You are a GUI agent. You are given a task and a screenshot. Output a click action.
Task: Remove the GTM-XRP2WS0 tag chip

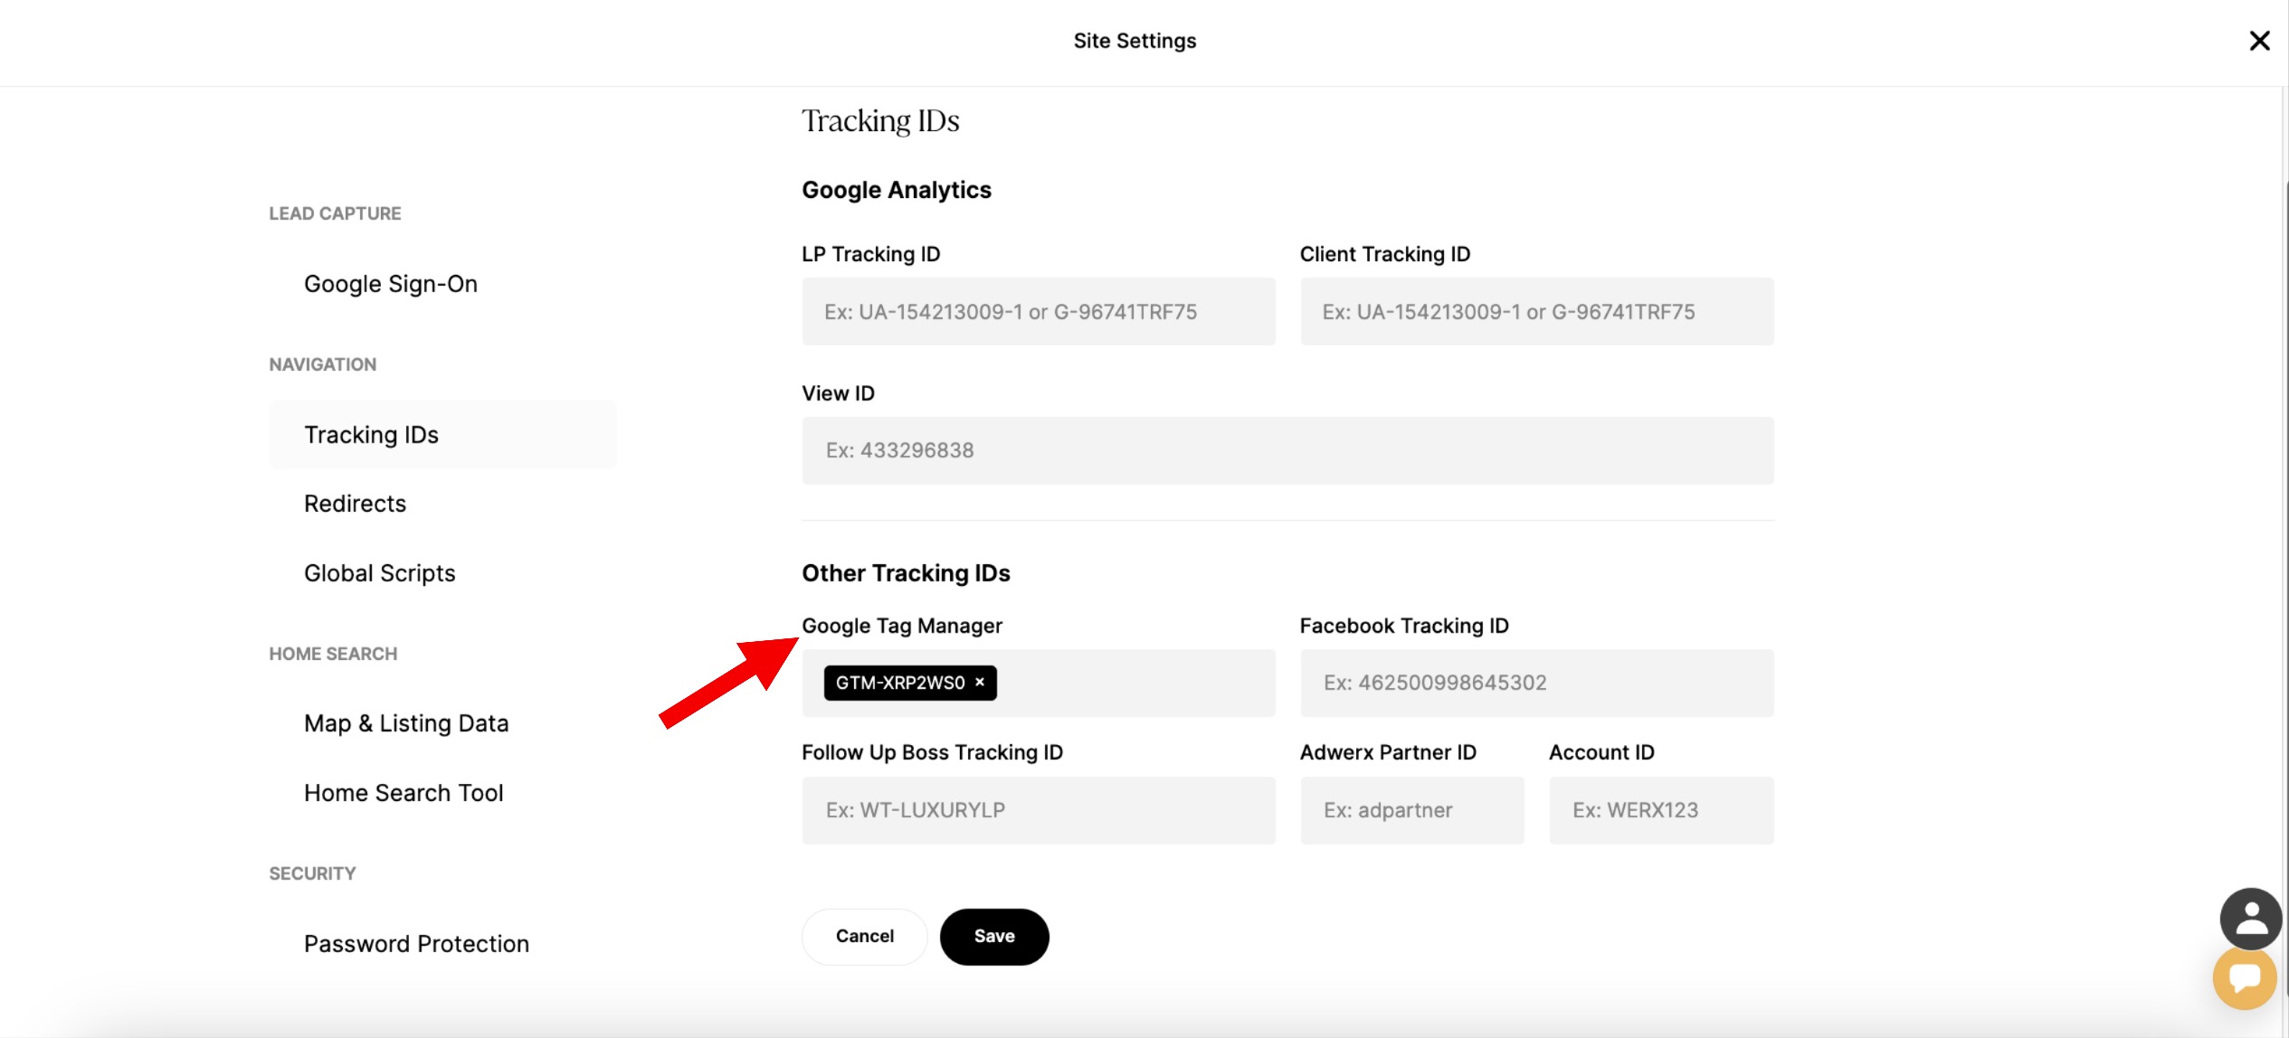tap(980, 683)
